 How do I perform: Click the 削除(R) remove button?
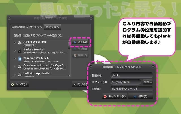[x=80, y=49]
